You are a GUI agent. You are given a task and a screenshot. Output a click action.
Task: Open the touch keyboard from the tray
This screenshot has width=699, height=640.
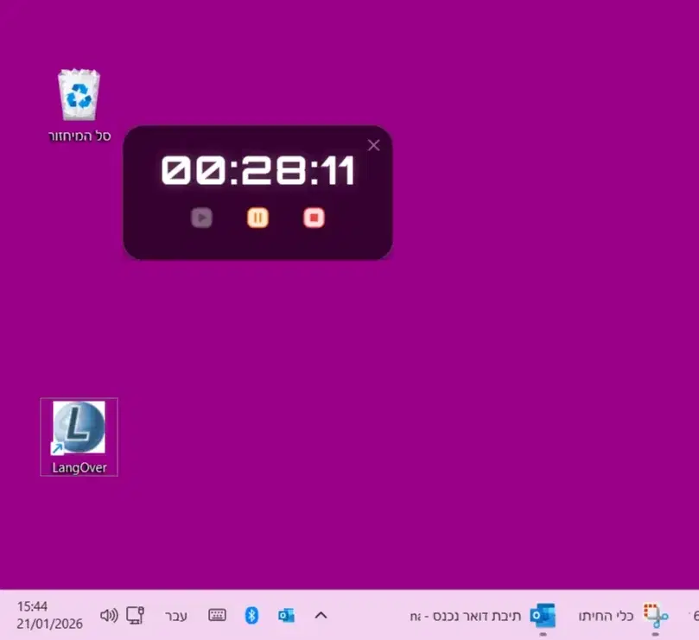coord(217,615)
